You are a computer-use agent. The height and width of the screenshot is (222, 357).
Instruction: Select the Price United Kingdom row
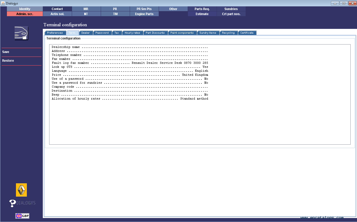coord(130,75)
